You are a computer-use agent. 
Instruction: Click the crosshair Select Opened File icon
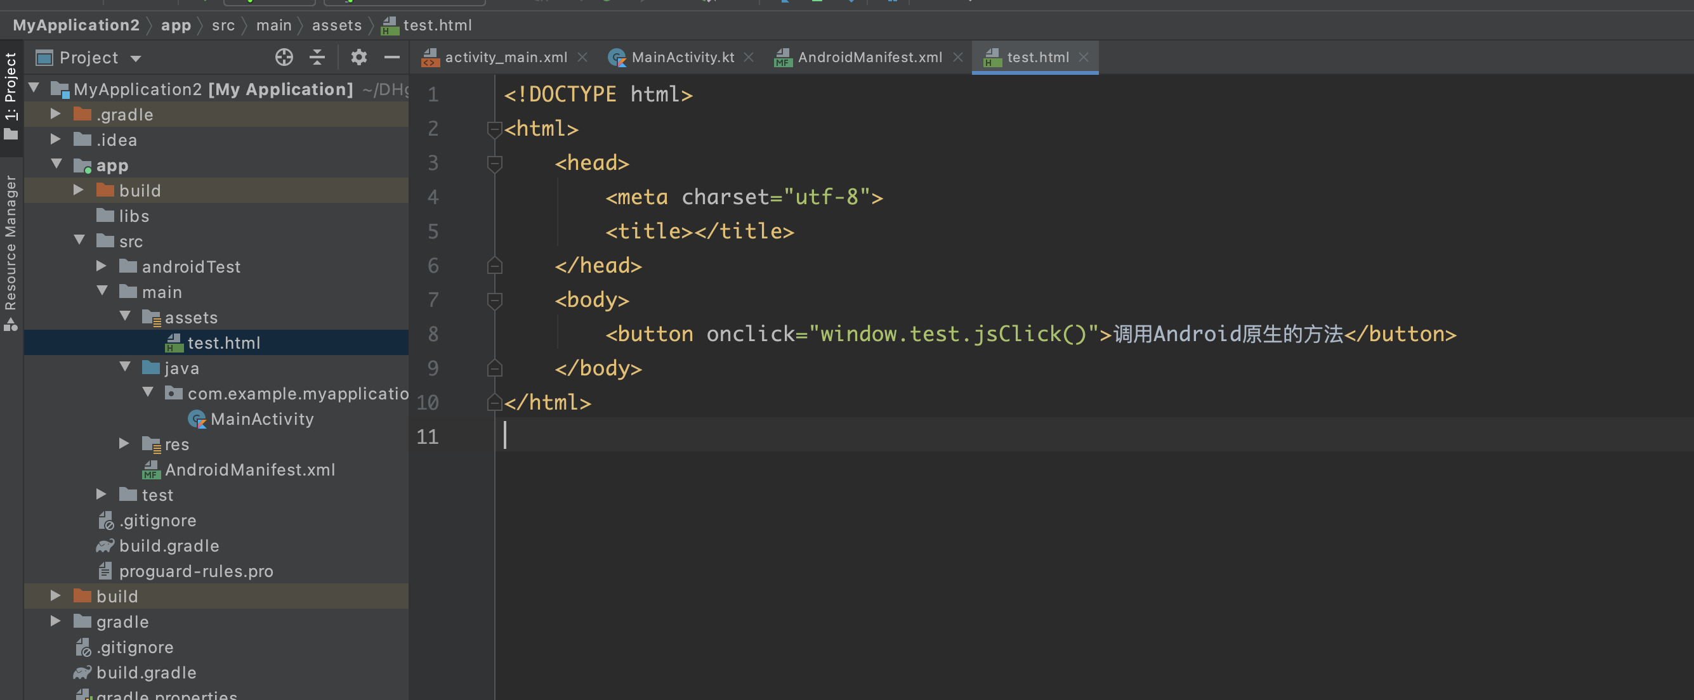point(284,57)
